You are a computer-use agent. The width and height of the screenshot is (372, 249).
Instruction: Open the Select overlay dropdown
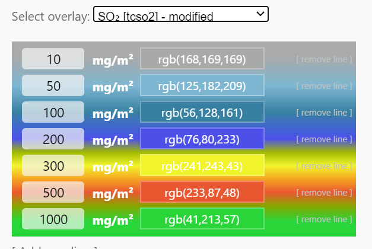click(180, 15)
